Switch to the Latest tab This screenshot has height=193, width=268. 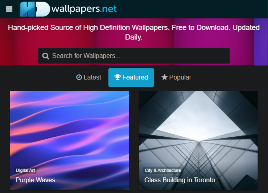(89, 78)
